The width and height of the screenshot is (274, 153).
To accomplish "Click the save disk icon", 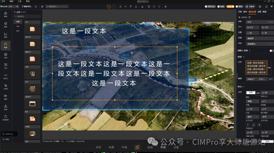I will (260, 6).
